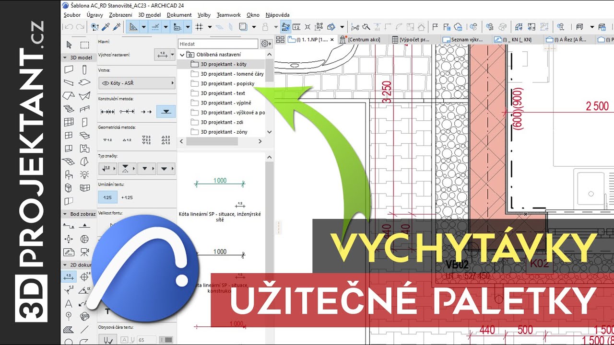614x345 pixels.
Task: Open the Soubor menu
Action: point(72,15)
